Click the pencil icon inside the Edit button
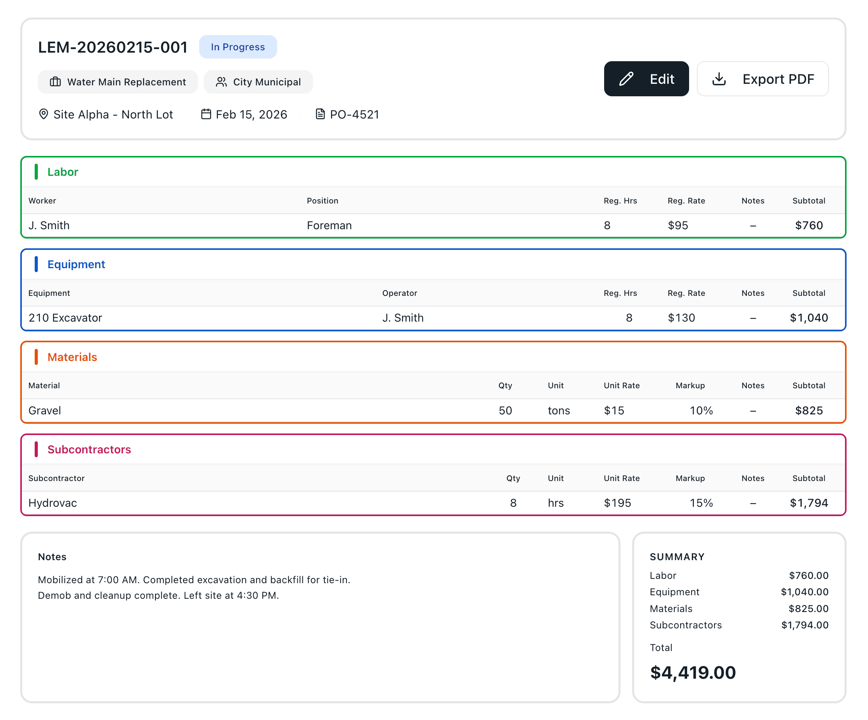 (625, 79)
